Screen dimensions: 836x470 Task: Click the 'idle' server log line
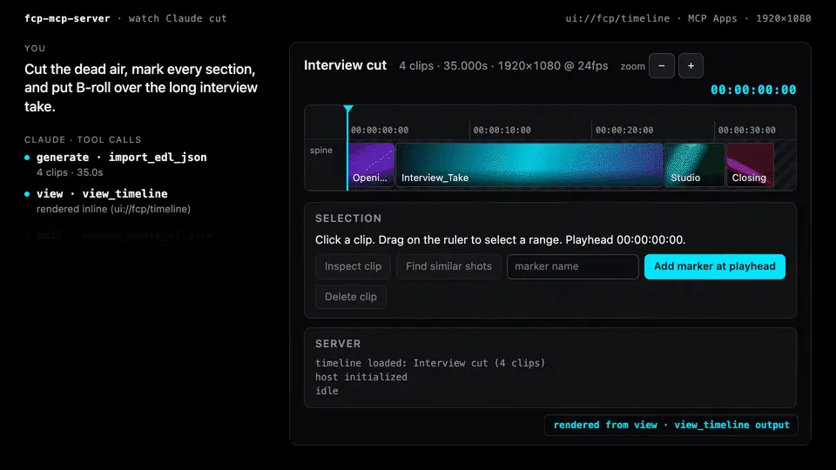(x=327, y=391)
